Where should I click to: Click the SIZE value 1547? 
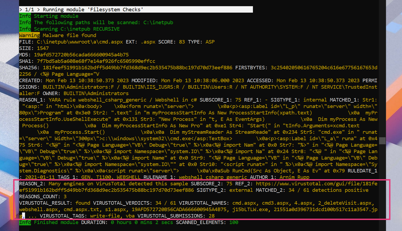coord(43,48)
